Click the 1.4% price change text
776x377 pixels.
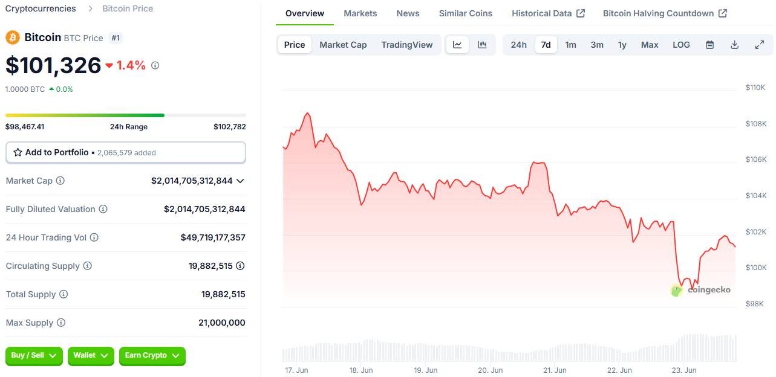pos(131,65)
